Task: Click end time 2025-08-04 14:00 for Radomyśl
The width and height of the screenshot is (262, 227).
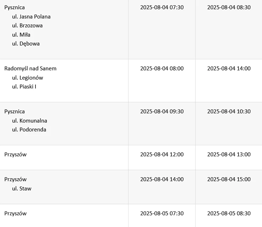Action: coord(229,68)
